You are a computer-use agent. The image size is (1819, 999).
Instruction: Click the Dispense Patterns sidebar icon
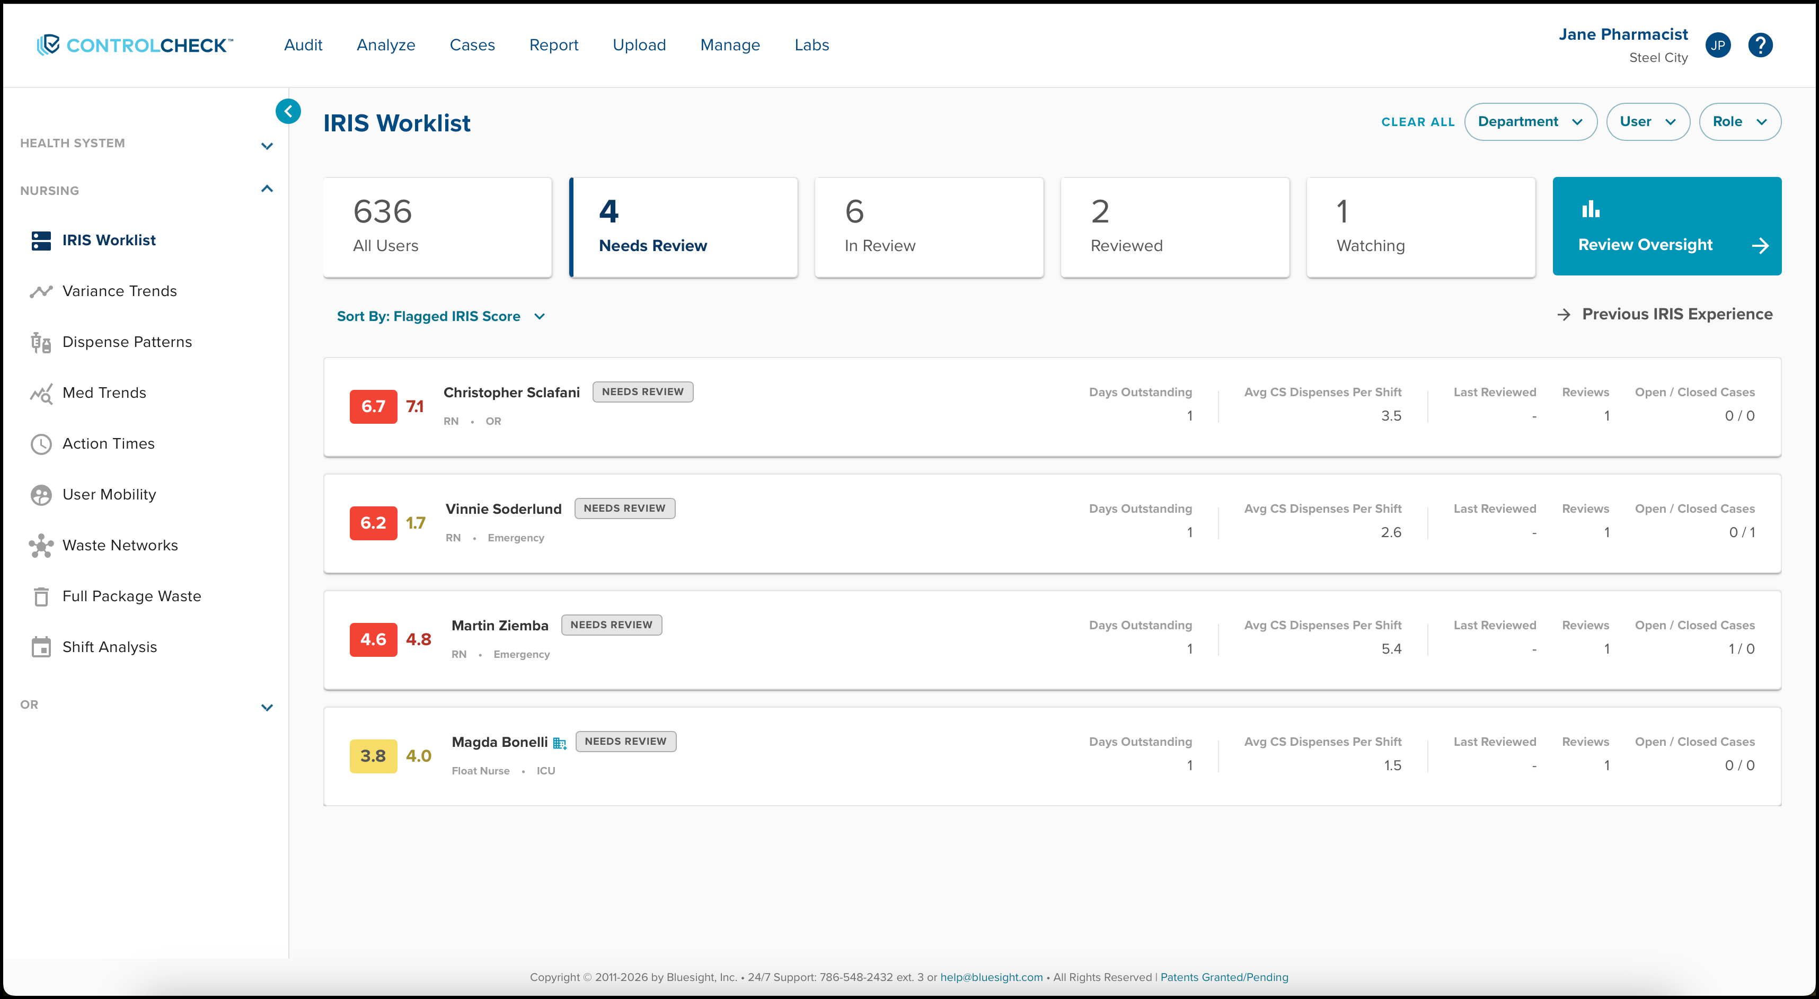point(41,342)
